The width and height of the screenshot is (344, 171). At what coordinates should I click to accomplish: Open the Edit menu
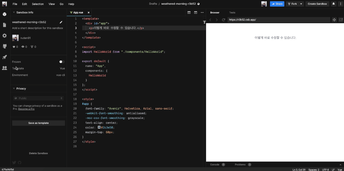[25, 4]
